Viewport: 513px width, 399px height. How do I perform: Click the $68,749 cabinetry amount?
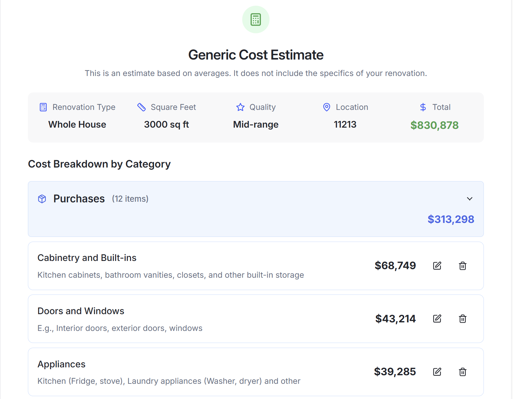tap(395, 265)
